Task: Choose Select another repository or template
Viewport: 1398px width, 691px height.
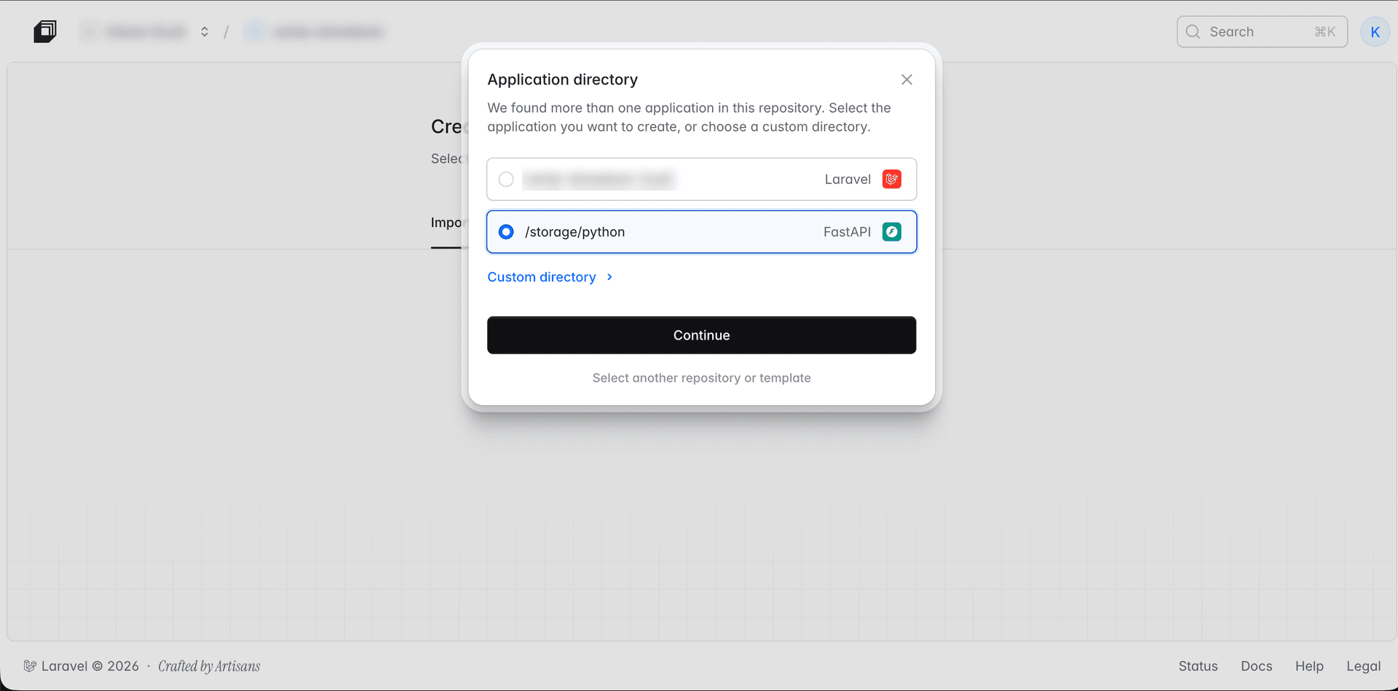Action: (701, 378)
